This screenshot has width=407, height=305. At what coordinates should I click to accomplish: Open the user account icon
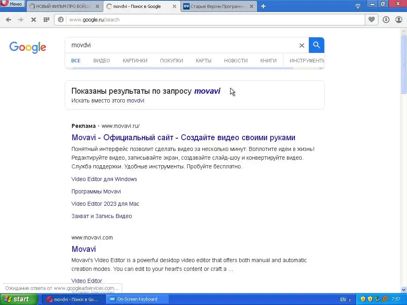(x=399, y=20)
